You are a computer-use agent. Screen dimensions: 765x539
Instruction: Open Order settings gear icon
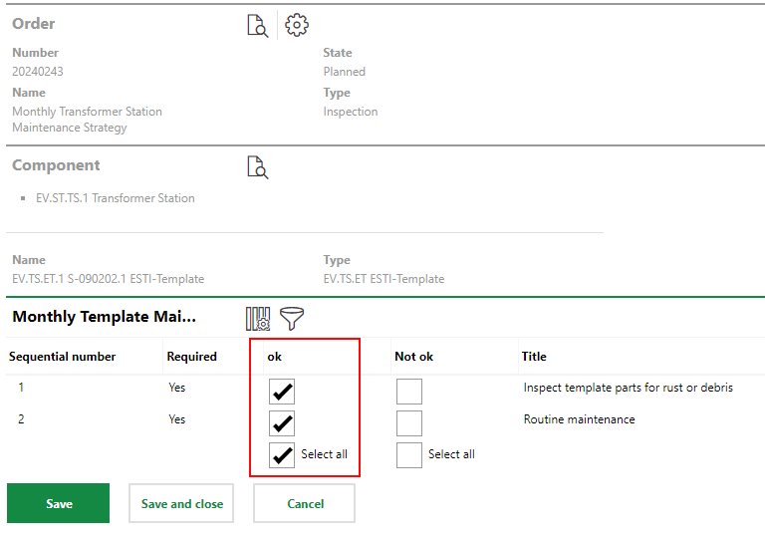(x=297, y=26)
